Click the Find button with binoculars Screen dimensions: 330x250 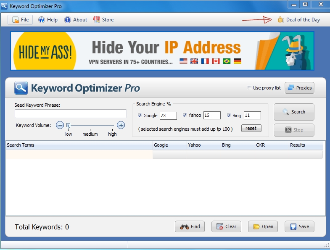coord(190,226)
